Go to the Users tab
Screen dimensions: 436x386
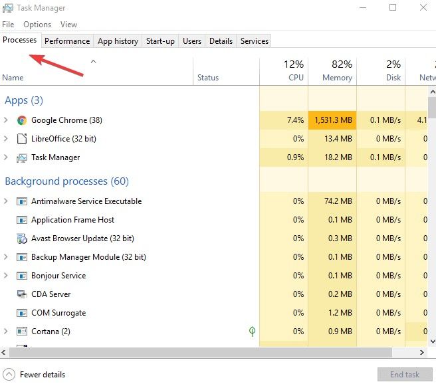point(192,41)
